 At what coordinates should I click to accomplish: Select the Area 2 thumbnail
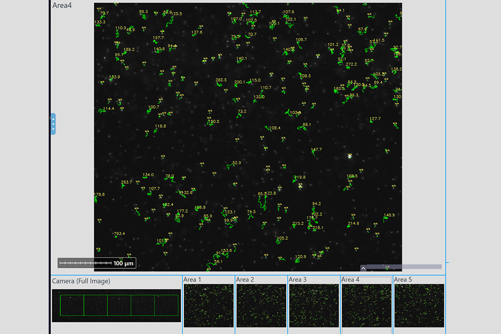coord(261,305)
